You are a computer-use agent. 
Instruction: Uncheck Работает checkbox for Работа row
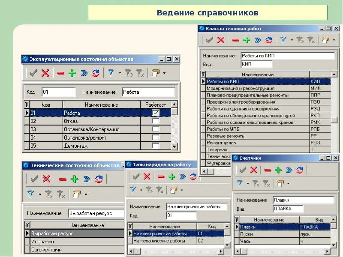(156, 113)
